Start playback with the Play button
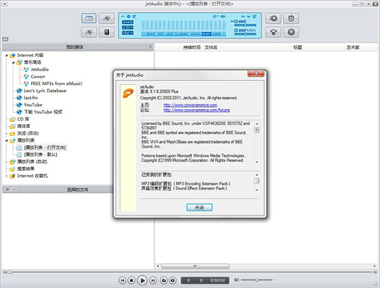 [142, 280]
